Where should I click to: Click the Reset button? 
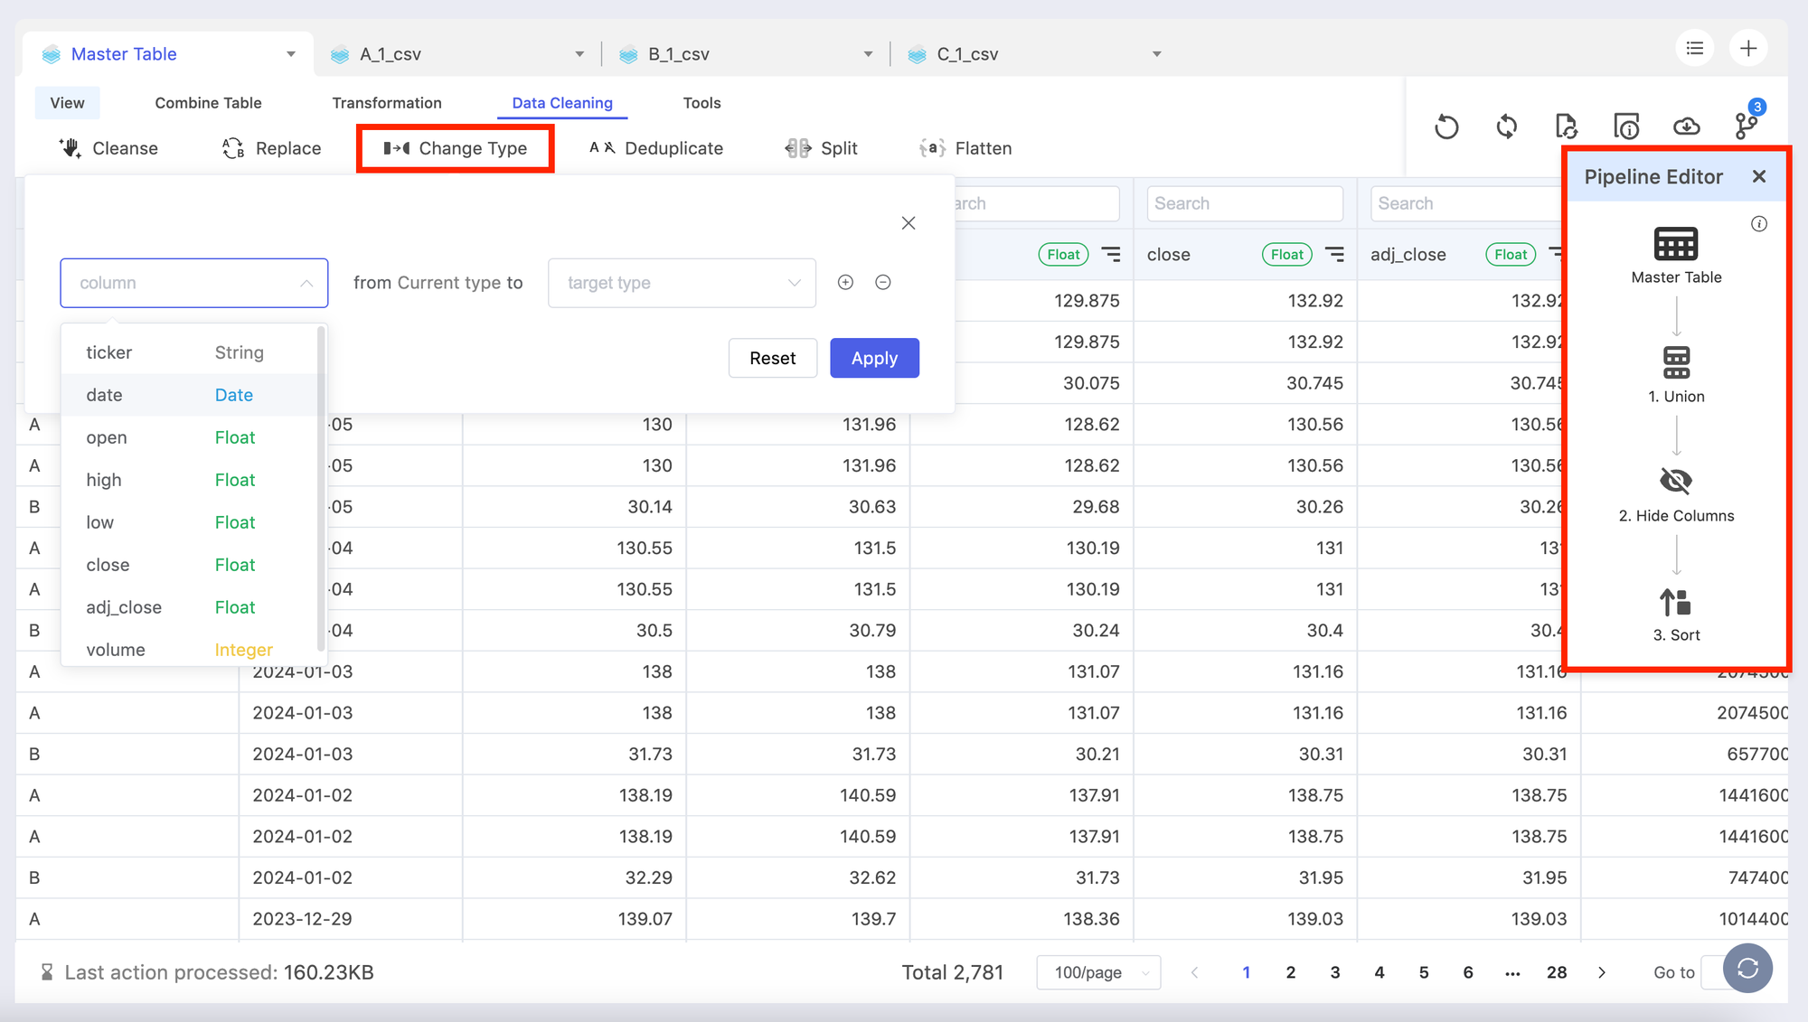(x=772, y=358)
